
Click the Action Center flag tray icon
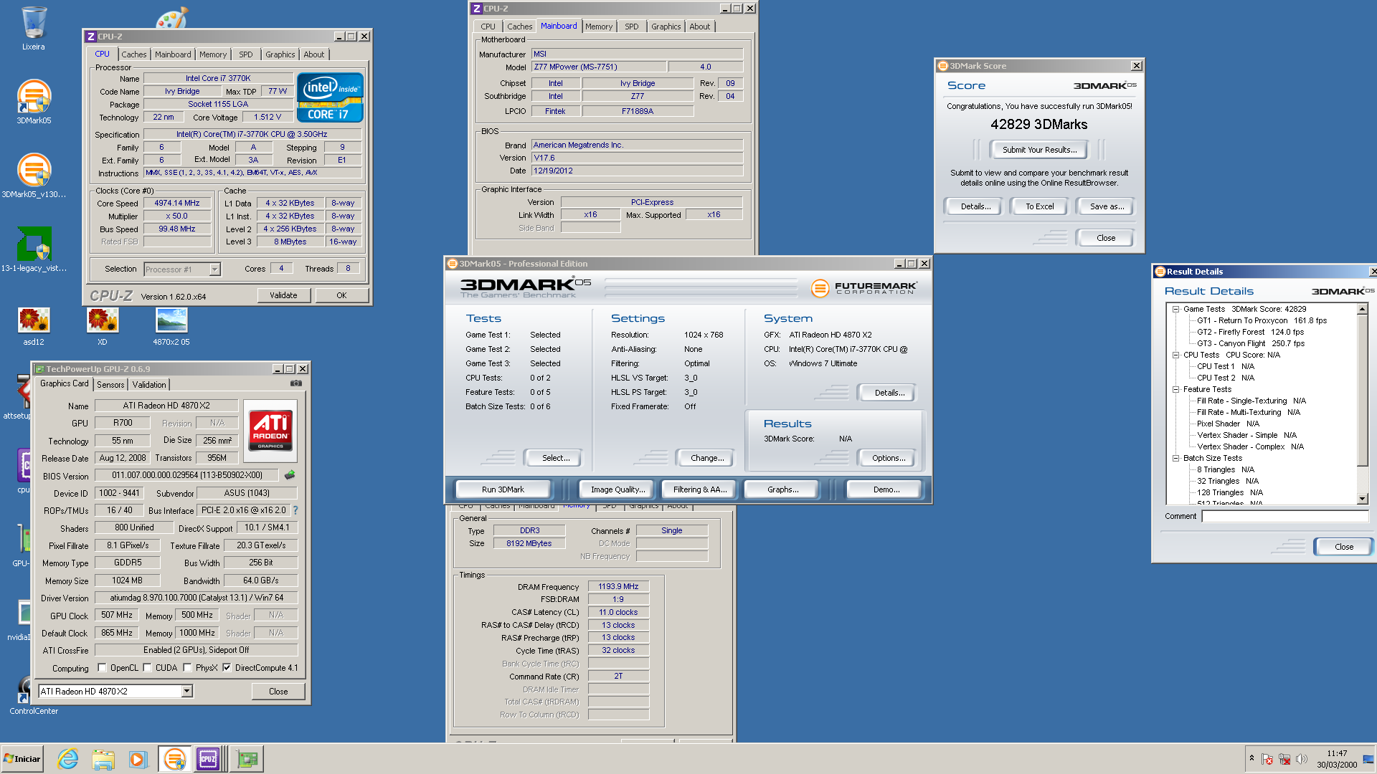pos(1267,759)
